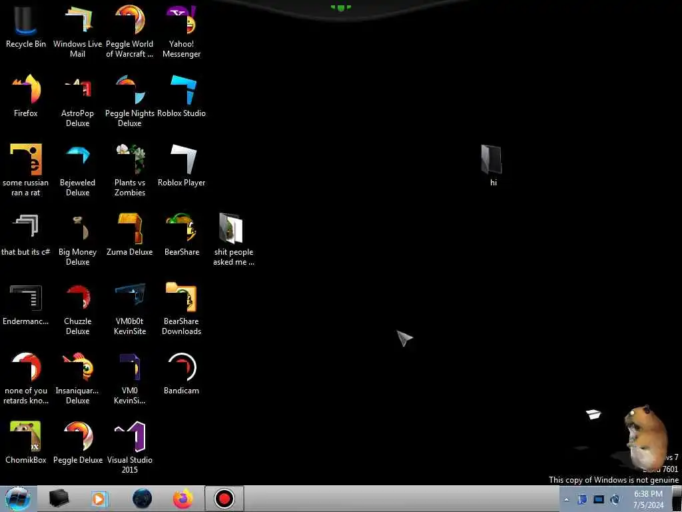This screenshot has width=682, height=512.
Task: Show hidden system tray icons arrow
Action: coord(566,499)
